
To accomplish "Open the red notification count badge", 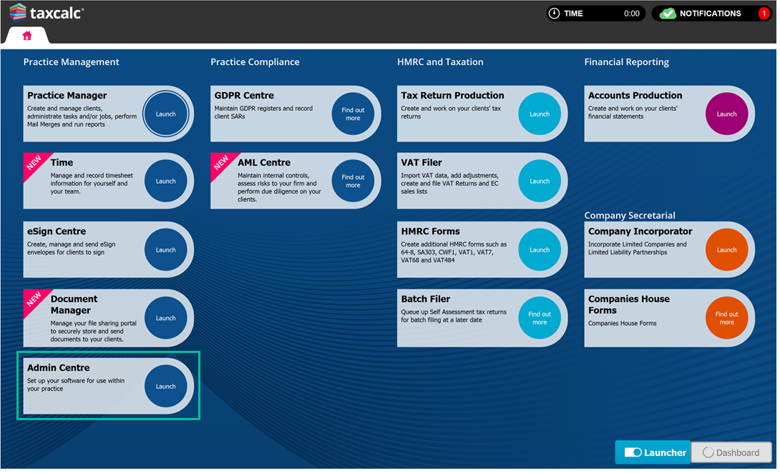I will 764,14.
